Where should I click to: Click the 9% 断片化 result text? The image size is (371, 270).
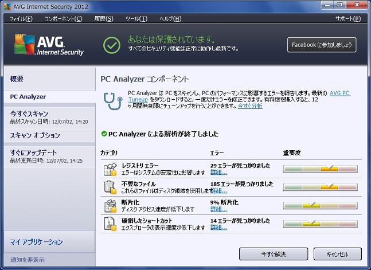point(224,202)
